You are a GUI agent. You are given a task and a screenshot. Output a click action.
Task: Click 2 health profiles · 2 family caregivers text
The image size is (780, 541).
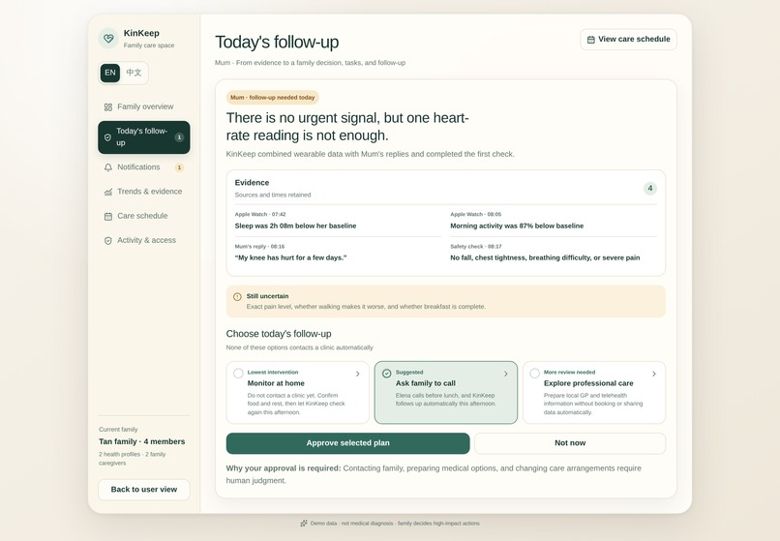click(133, 459)
